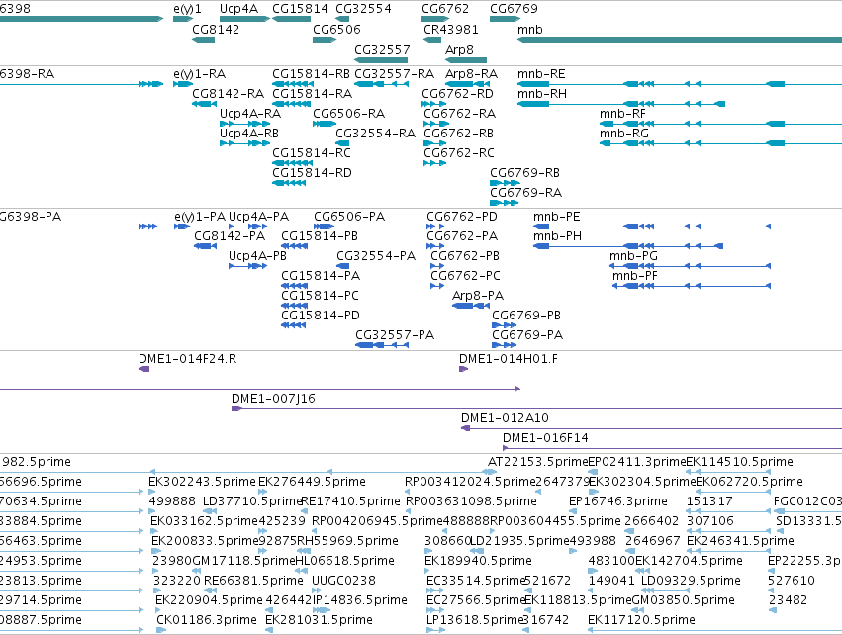
Task: Click transcript CG32557-RA
Action: click(x=394, y=74)
